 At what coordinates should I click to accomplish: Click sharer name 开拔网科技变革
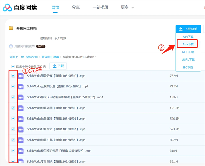point(25,46)
